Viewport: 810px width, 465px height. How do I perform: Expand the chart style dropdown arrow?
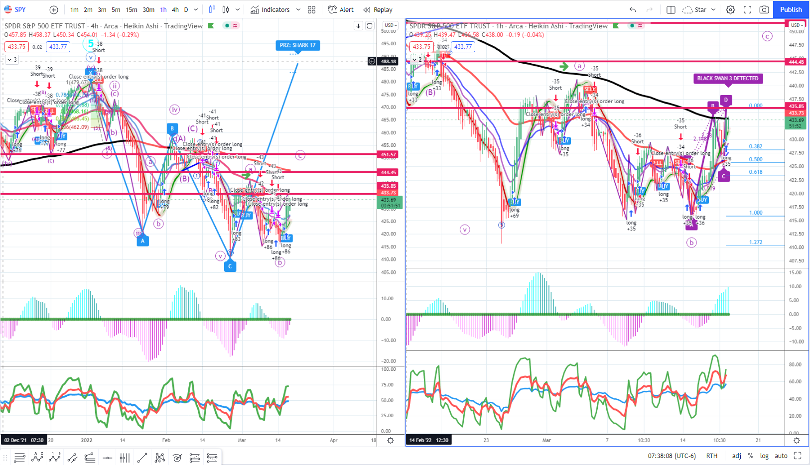coord(238,9)
